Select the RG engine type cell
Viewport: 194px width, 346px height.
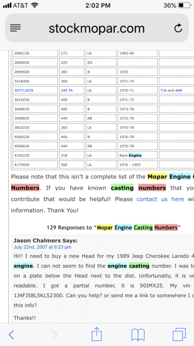[101, 63]
